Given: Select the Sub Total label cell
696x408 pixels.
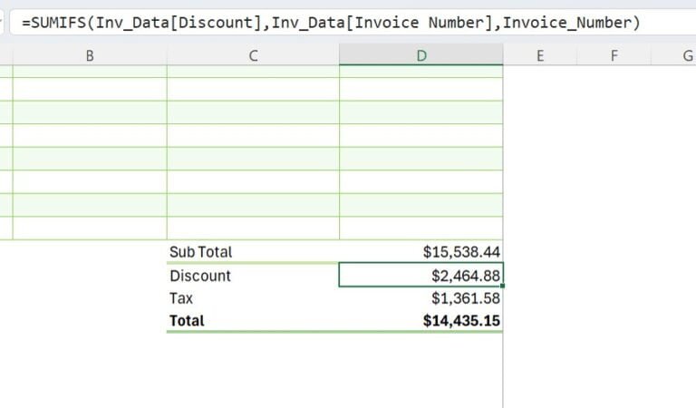Looking at the screenshot, I should point(253,252).
